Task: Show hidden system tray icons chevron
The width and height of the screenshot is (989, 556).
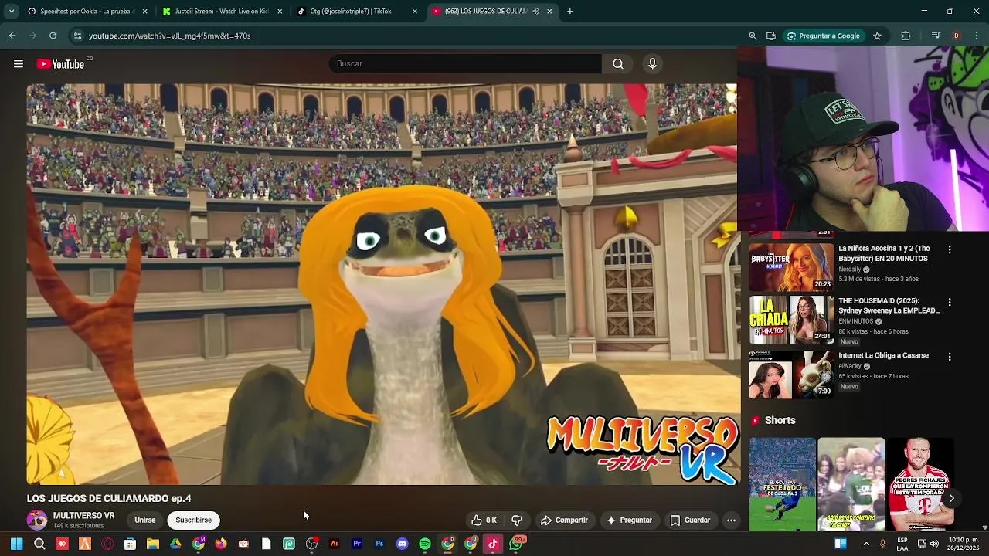Action: [x=866, y=544]
